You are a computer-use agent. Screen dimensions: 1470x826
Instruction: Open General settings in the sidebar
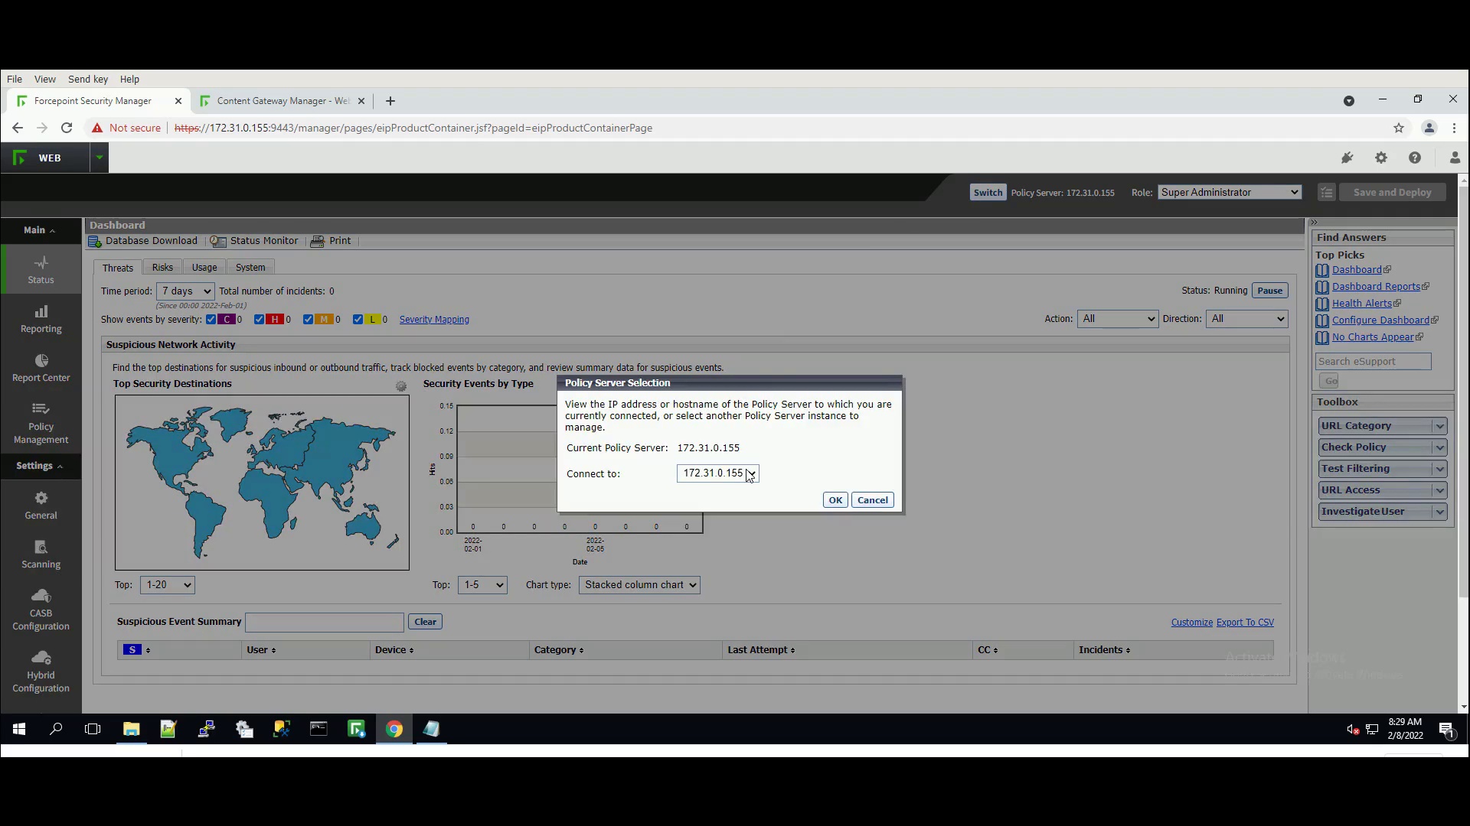(41, 506)
